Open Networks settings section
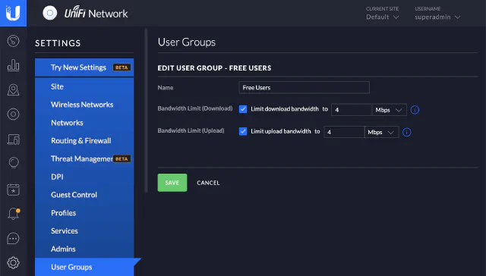This screenshot has height=276, width=486. (x=84, y=123)
